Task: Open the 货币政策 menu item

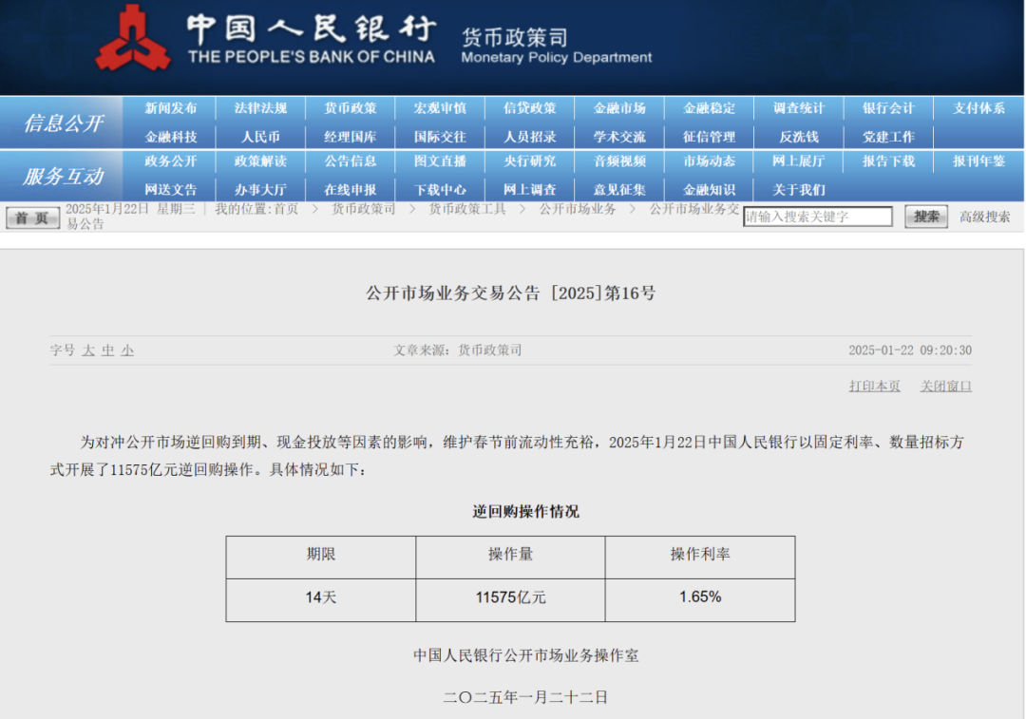Action: click(351, 108)
